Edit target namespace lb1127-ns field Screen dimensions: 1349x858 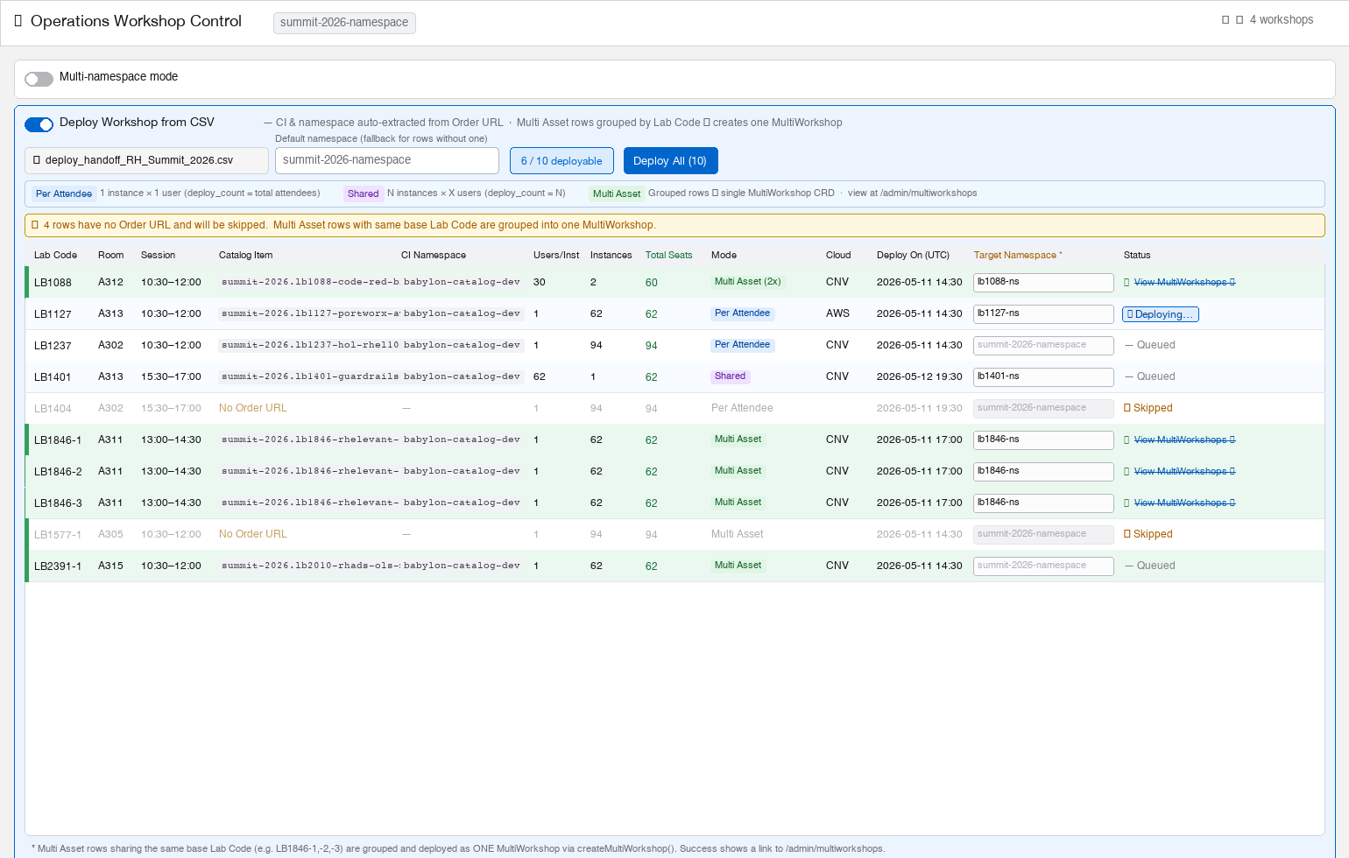(1043, 313)
